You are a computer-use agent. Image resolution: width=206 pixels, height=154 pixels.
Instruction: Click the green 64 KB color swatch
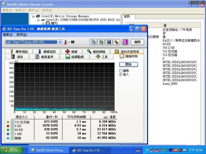click(x=8, y=130)
